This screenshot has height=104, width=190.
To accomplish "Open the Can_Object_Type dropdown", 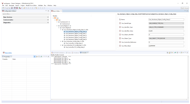I will coord(166,38).
